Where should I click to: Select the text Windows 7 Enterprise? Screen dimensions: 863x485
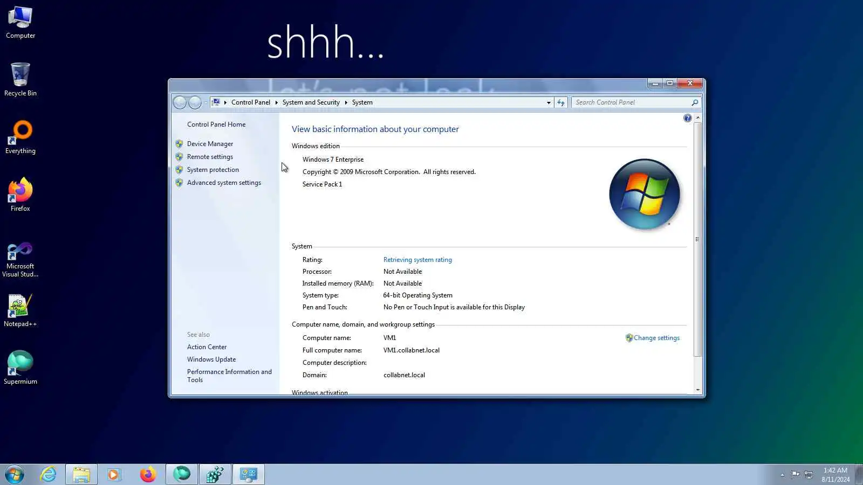333,160
